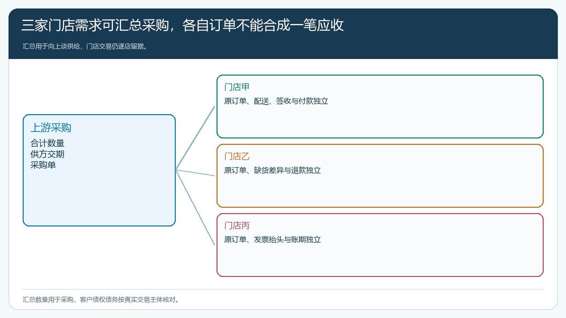
Task: Select the 采购单 line
Action: 43,165
